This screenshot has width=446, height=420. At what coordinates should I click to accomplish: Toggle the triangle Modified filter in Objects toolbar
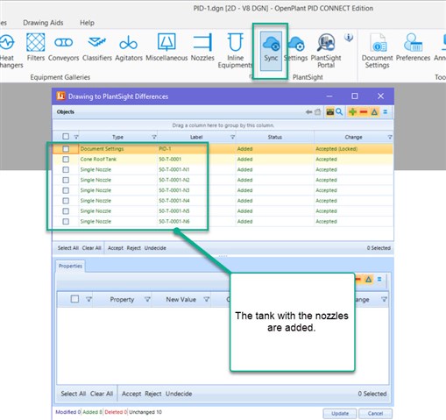point(374,112)
